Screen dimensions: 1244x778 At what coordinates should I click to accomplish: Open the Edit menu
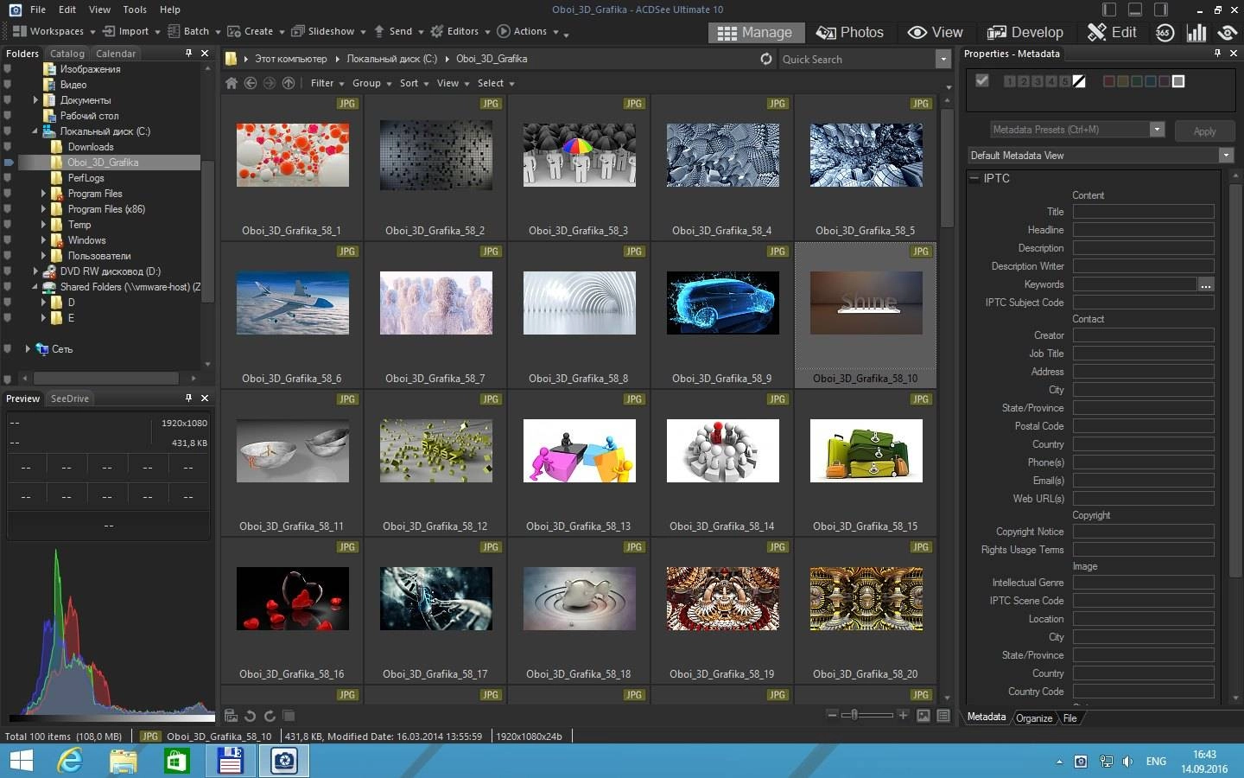67,10
